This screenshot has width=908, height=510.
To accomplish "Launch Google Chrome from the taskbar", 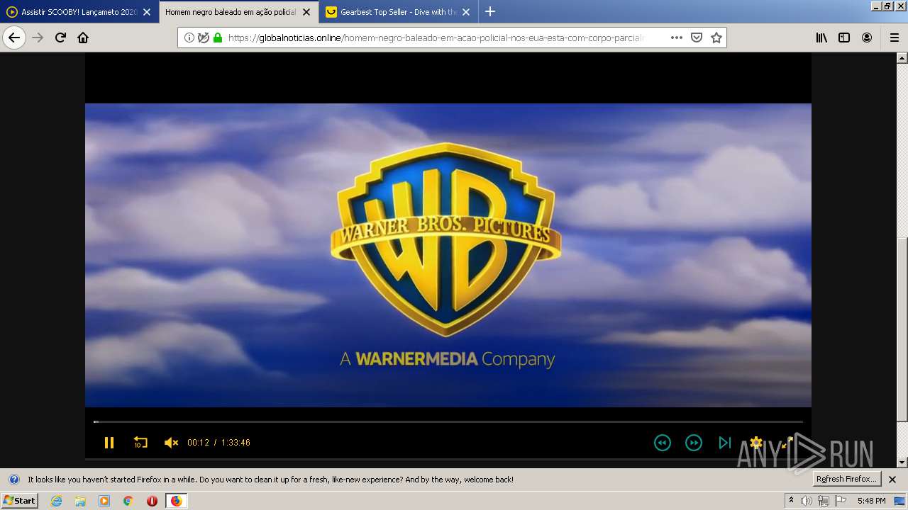I will click(128, 501).
